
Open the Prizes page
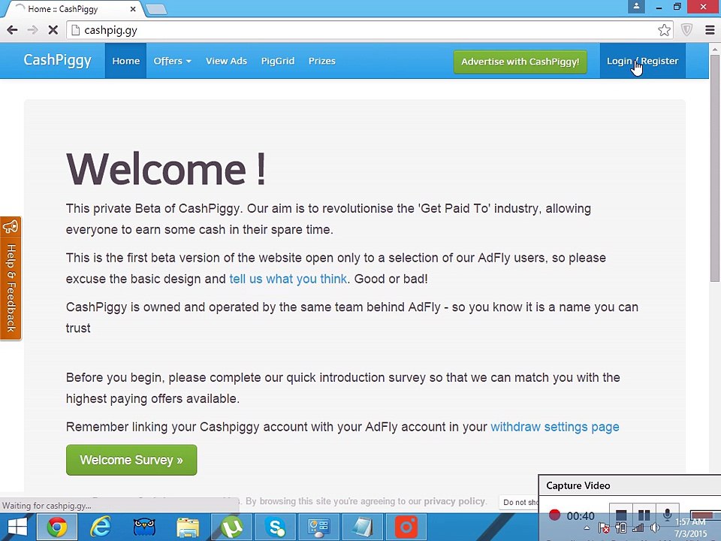pos(322,61)
